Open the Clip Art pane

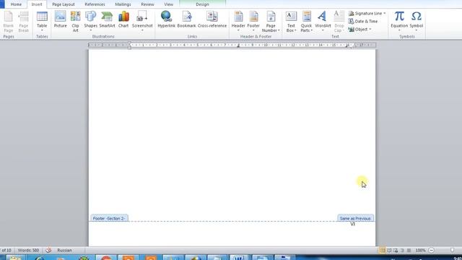tap(75, 22)
